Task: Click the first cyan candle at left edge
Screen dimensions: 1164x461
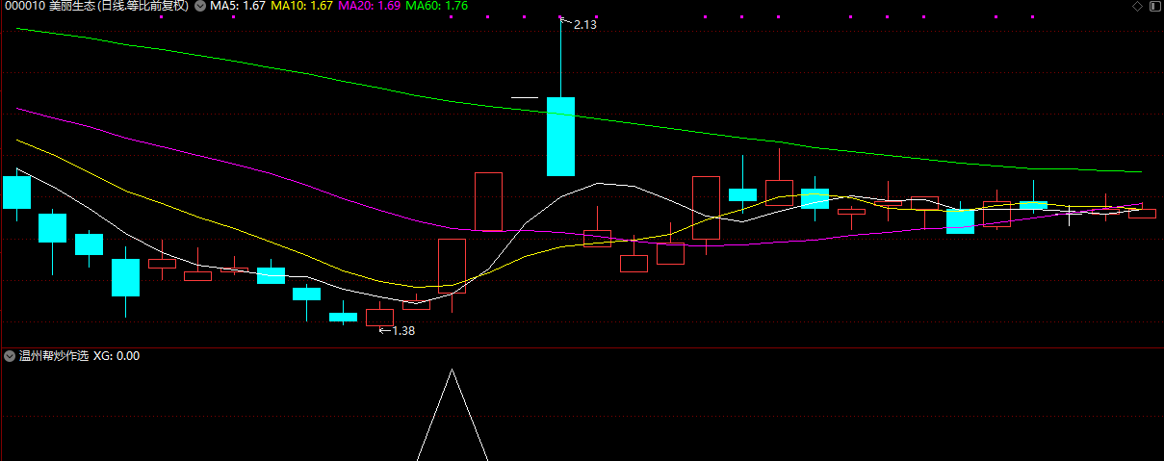Action: (16, 192)
